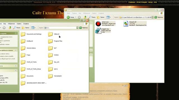Click Поиск search in Bandicam window toolbar

tap(92, 17)
